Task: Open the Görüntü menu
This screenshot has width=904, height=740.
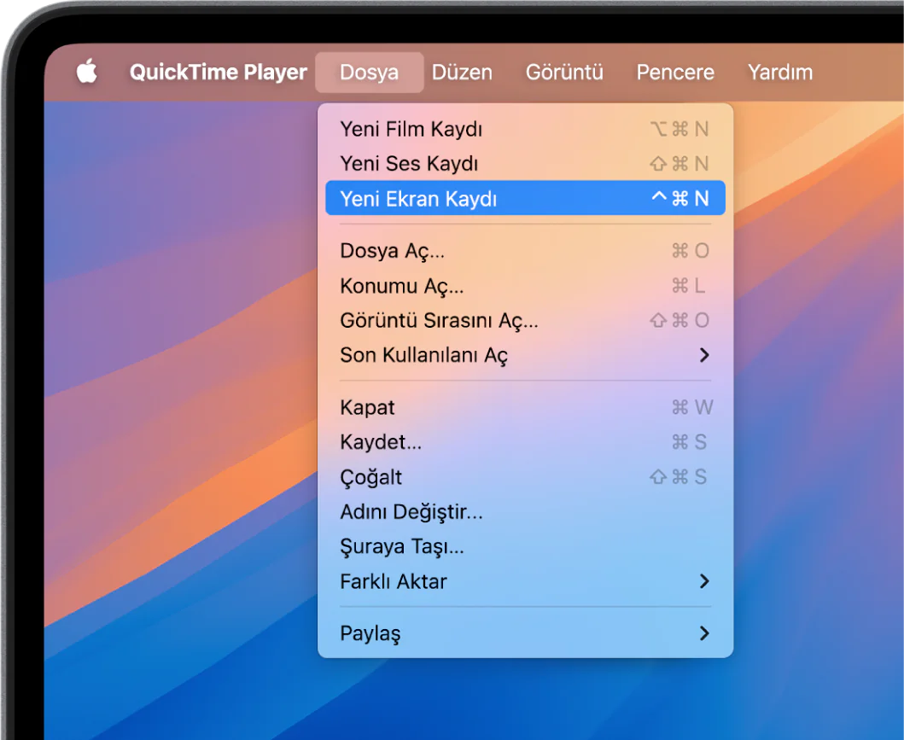Action: 564,73
